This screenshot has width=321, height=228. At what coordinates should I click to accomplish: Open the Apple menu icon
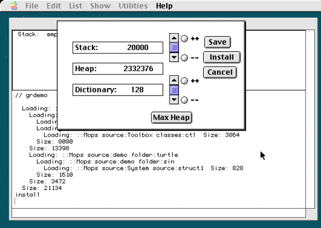click(14, 6)
